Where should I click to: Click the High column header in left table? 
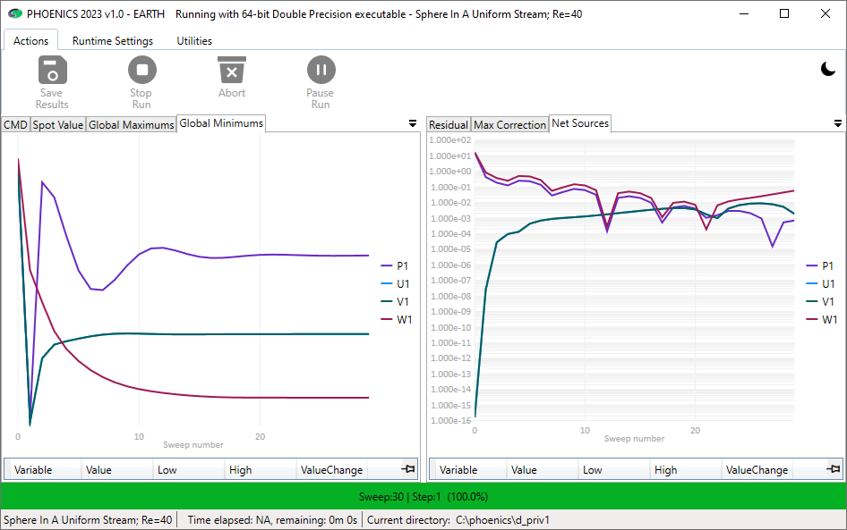pyautogui.click(x=261, y=469)
